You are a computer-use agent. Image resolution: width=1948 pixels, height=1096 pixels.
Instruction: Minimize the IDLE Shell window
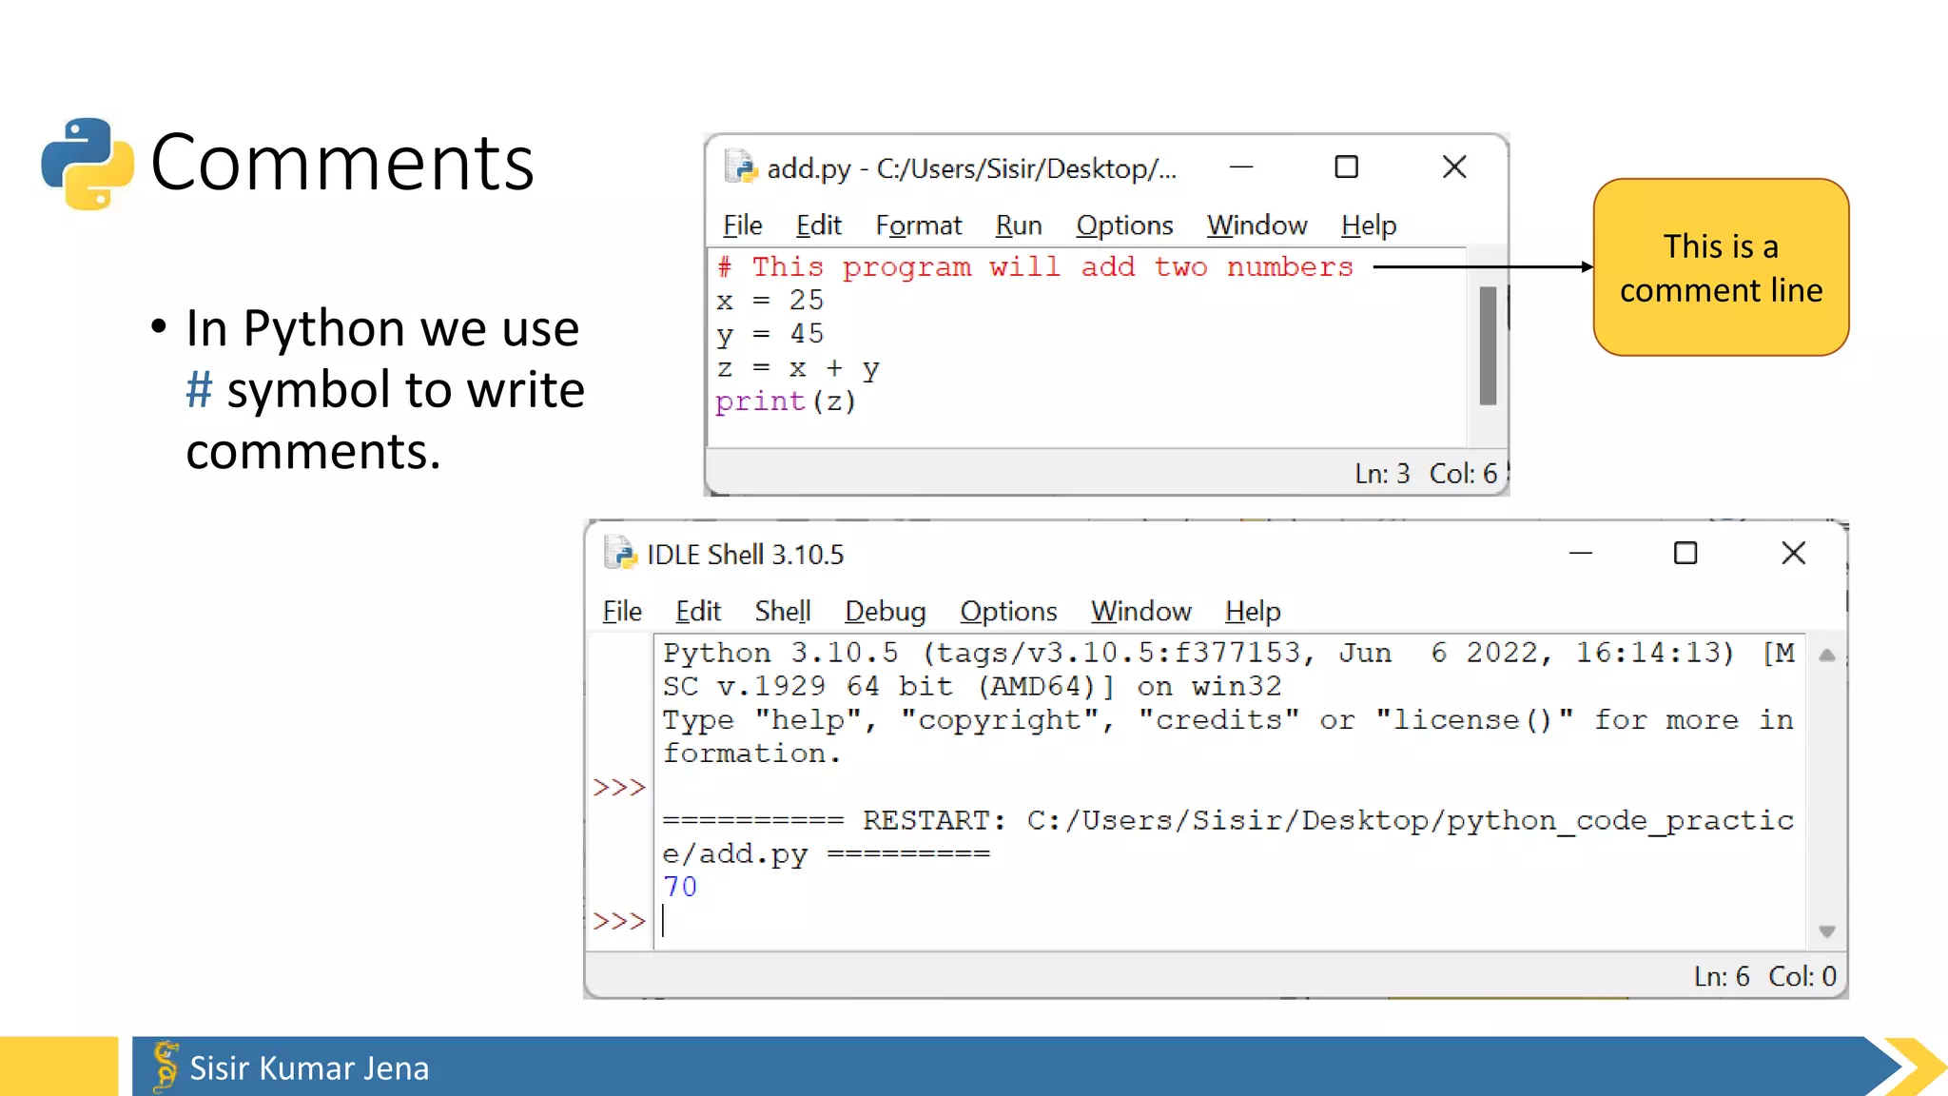1580,553
